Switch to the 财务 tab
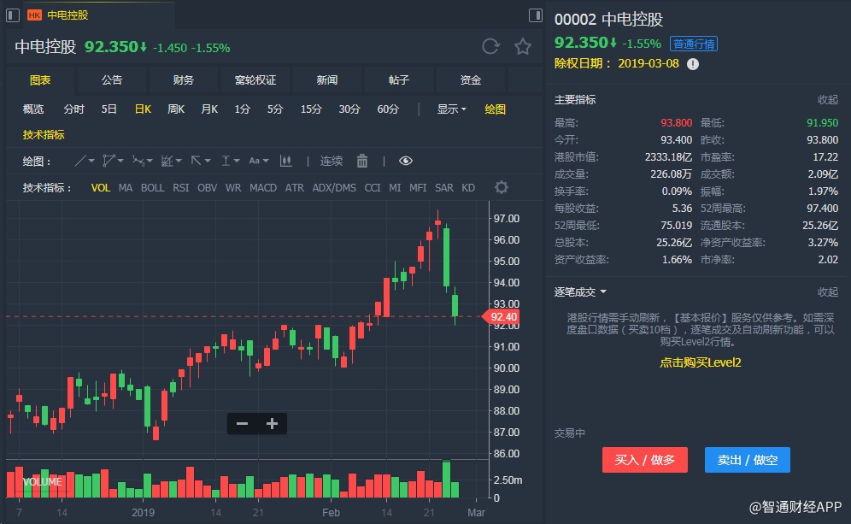The image size is (851, 524). (184, 80)
